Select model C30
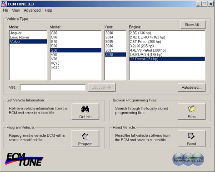The width and height of the screenshot is (215, 172). pyautogui.click(x=76, y=33)
